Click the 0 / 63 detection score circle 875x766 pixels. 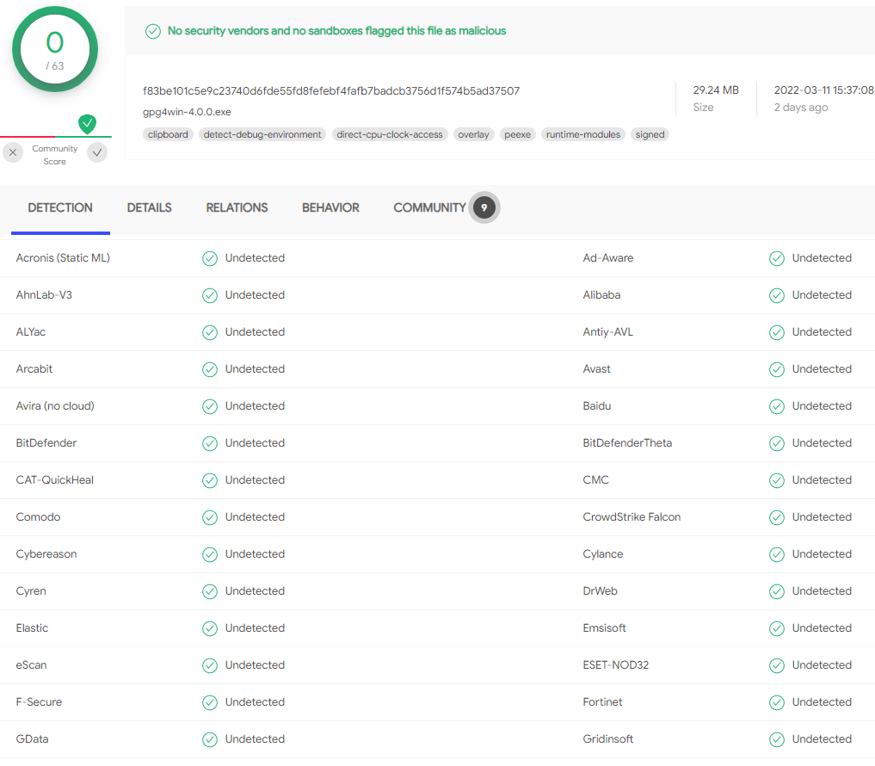coord(55,49)
